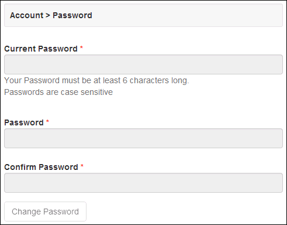
Task: Click empty area of the breadcrumb bar
Action: pyautogui.click(x=187, y=15)
